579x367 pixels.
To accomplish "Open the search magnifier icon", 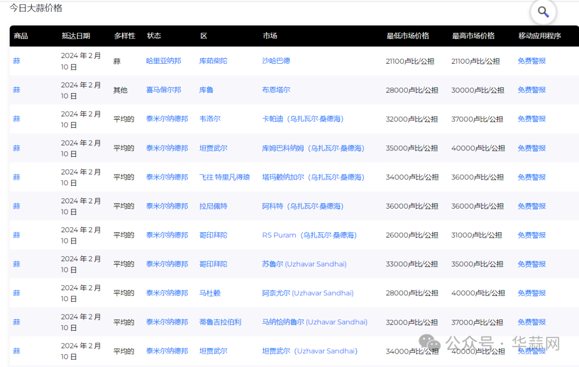I will click(543, 12).
